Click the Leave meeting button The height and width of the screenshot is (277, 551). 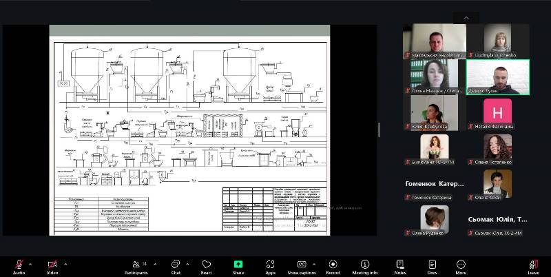[533, 265]
